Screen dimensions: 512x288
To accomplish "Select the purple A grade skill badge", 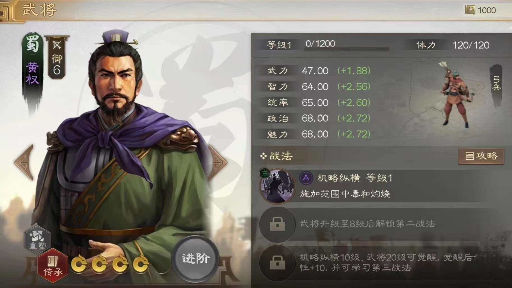I will pos(306,178).
